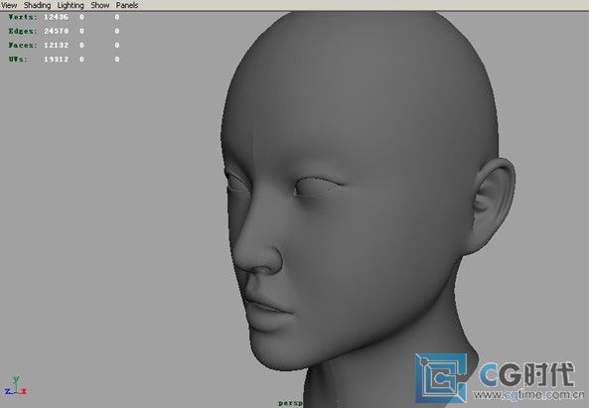This screenshot has width=589, height=408.
Task: Open the Shading menu
Action: tap(37, 5)
